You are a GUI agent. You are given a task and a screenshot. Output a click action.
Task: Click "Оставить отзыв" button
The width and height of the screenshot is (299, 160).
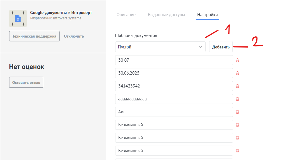click(x=26, y=82)
